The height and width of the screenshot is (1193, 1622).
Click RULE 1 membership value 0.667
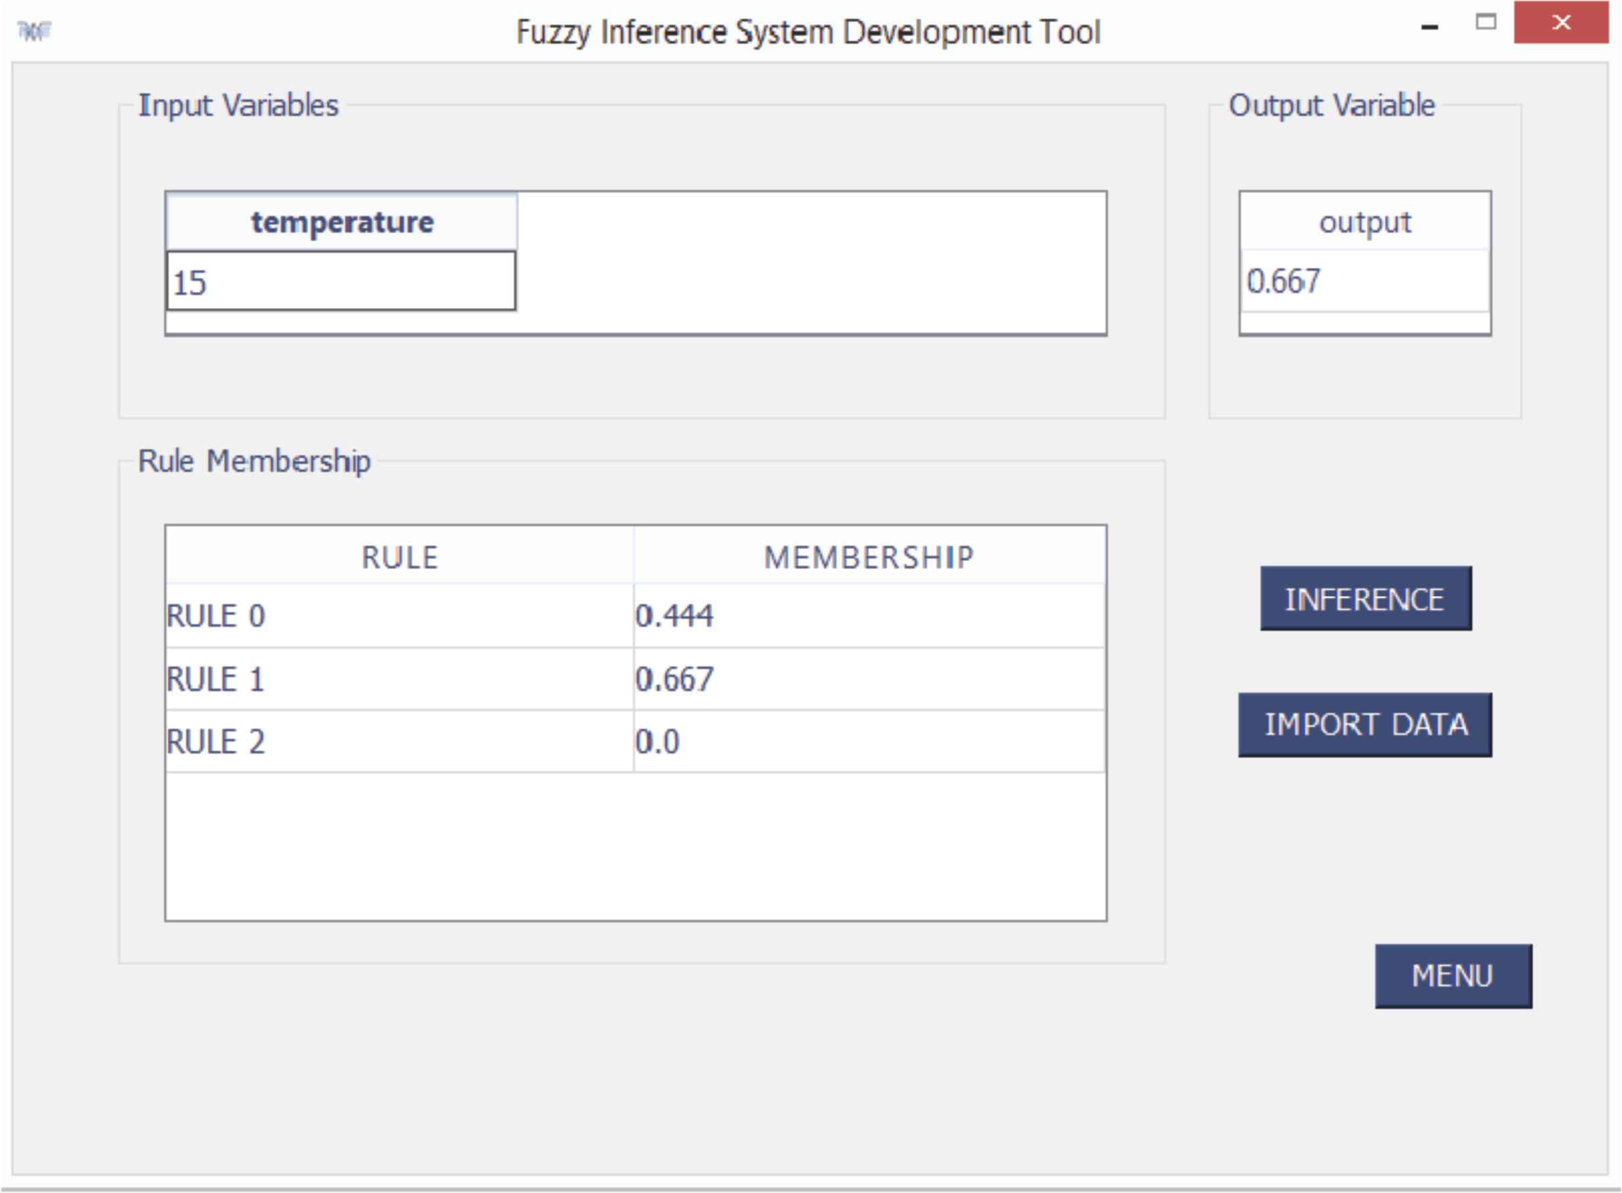(869, 679)
